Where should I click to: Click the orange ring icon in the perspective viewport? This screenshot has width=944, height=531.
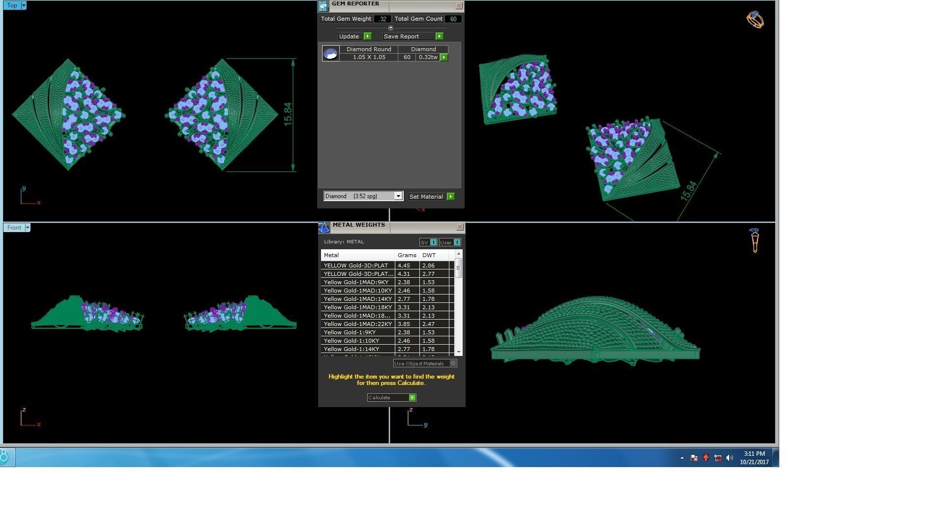coord(755,20)
